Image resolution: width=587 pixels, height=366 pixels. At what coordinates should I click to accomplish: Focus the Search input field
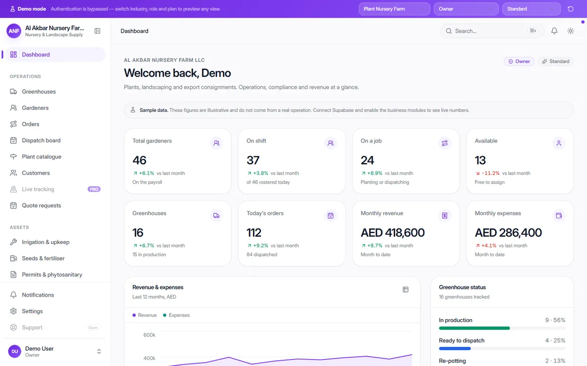492,31
